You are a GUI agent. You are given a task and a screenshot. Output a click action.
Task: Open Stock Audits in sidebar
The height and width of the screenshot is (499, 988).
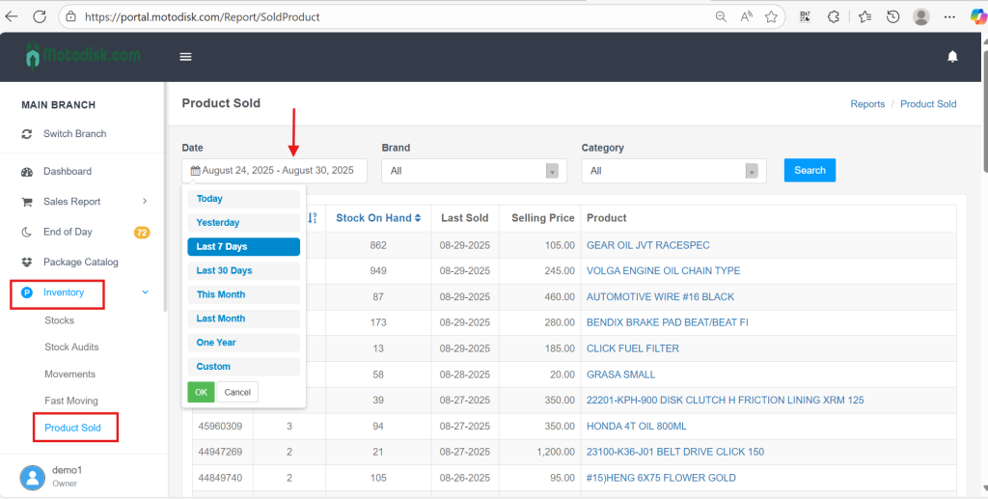point(71,347)
